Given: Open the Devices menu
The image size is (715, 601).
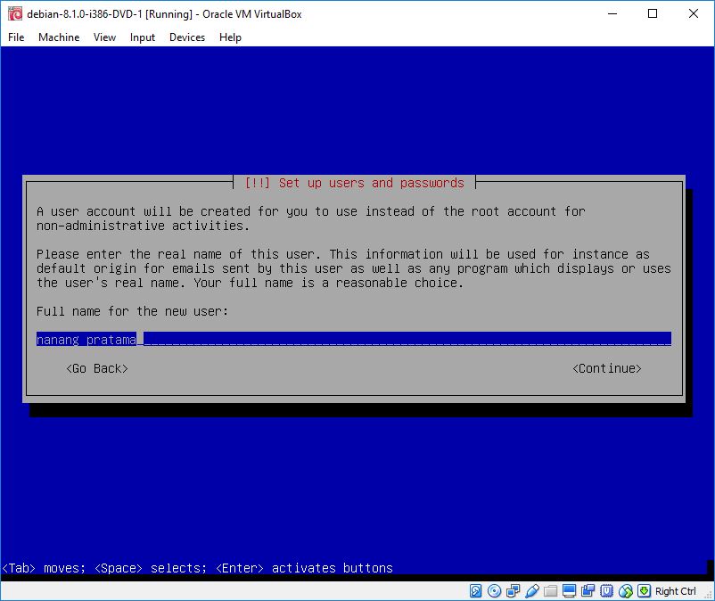Looking at the screenshot, I should pyautogui.click(x=187, y=37).
